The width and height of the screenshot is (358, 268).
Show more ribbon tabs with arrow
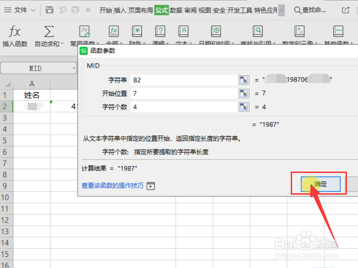(x=281, y=10)
